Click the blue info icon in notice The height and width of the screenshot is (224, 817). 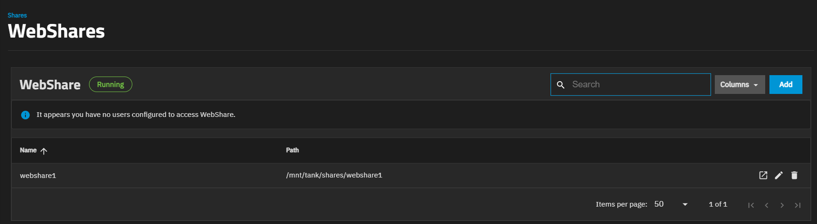25,115
